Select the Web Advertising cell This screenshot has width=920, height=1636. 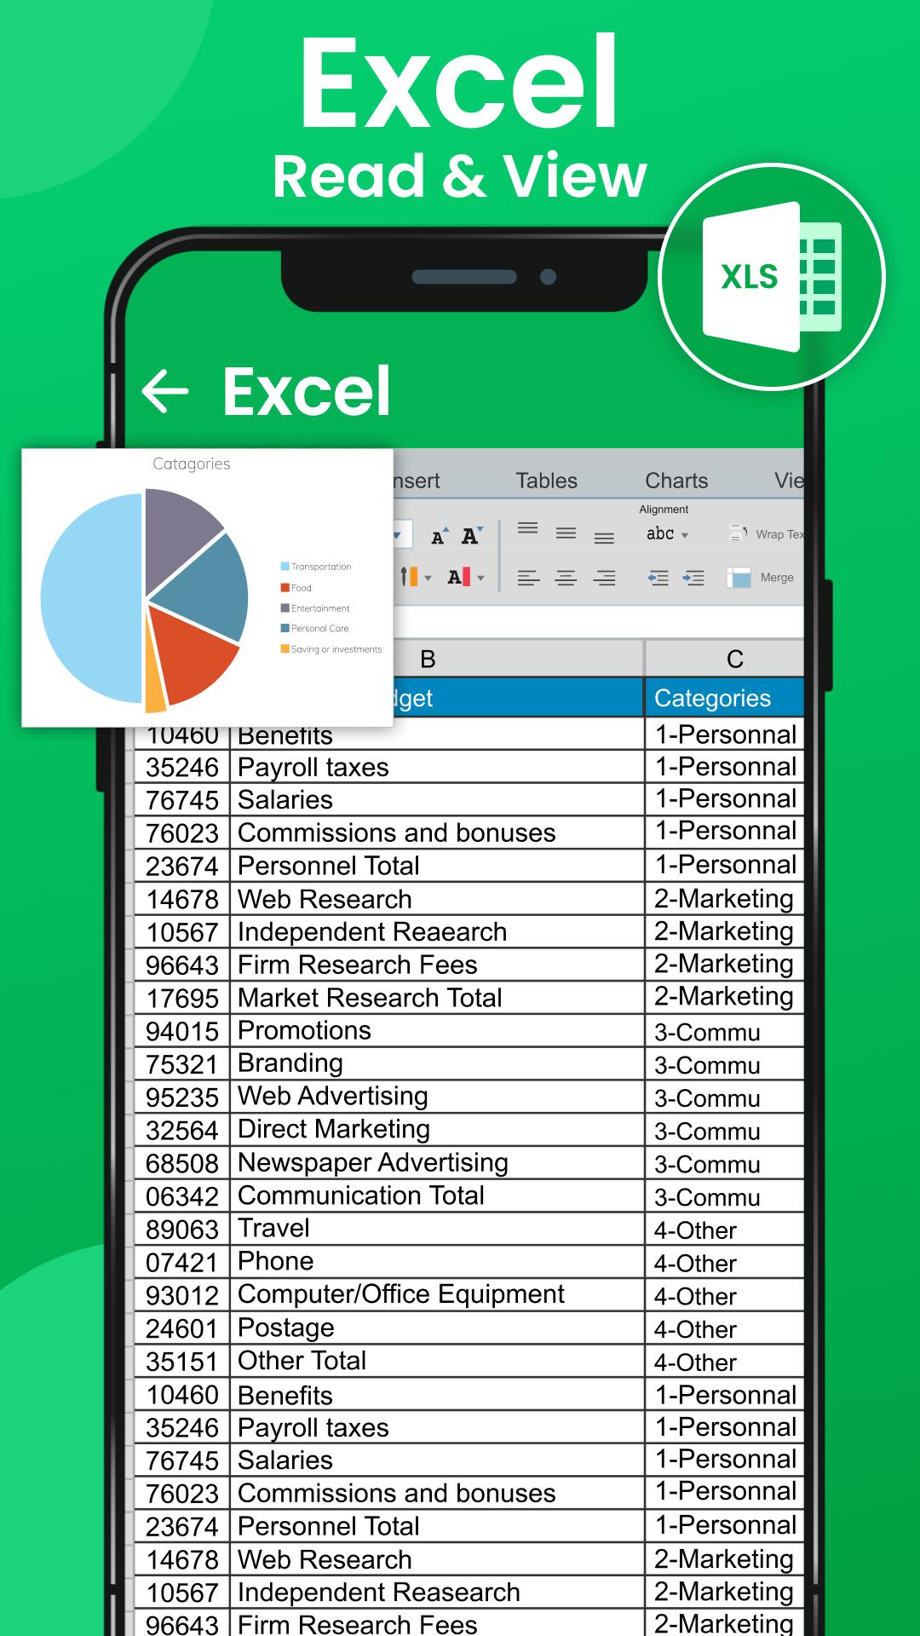pyautogui.click(x=437, y=1097)
